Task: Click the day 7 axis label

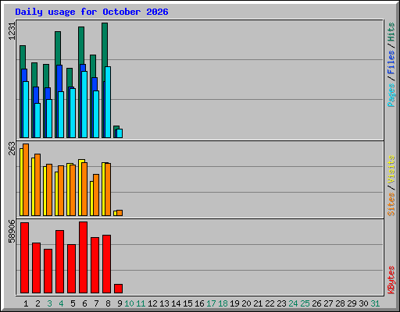Action: coord(96,303)
